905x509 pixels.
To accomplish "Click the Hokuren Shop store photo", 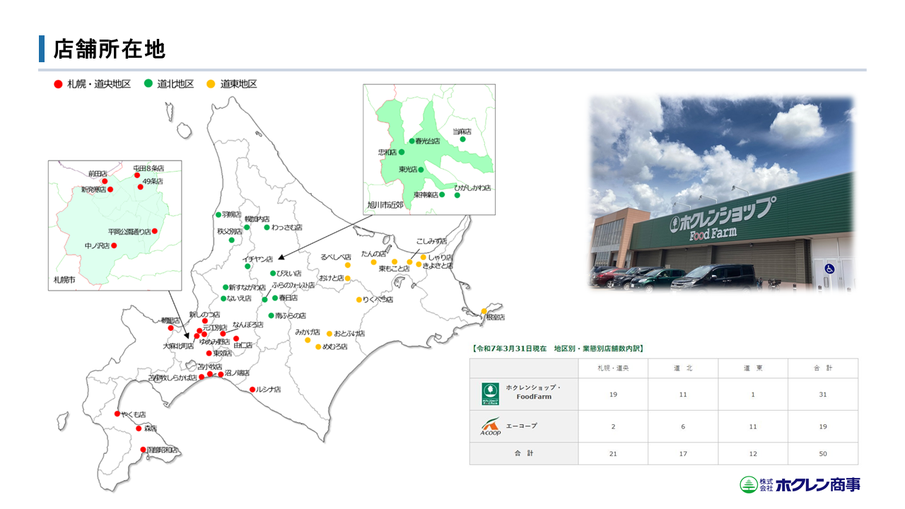I will (722, 194).
